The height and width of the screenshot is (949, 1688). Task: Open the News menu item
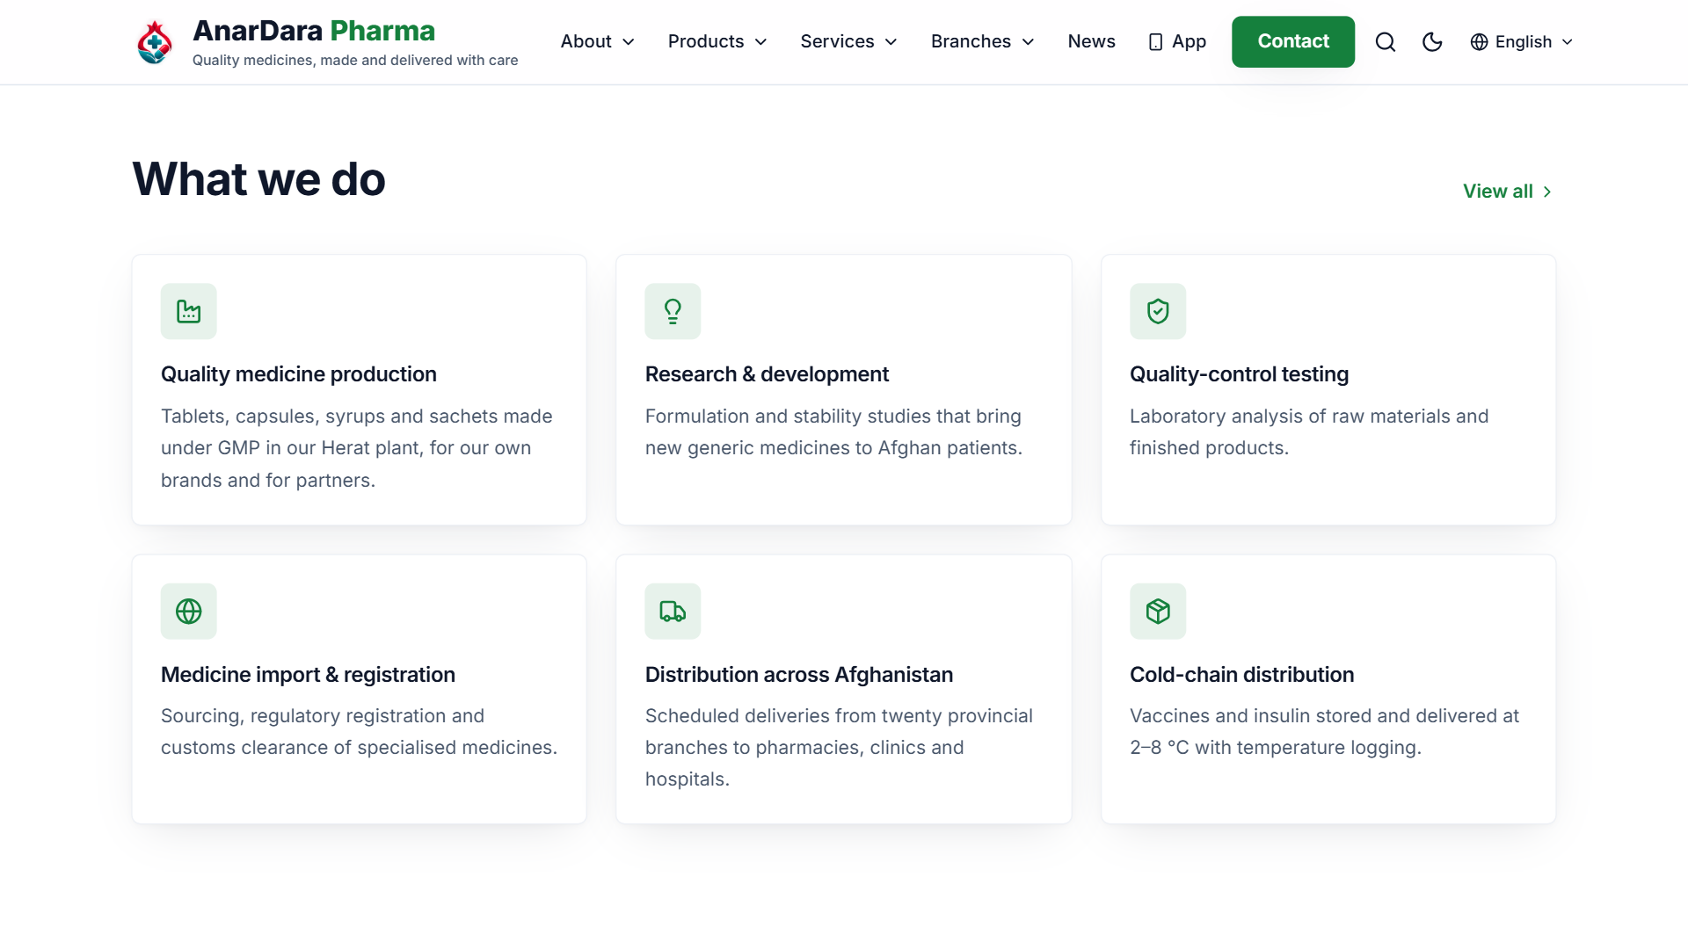point(1091,41)
